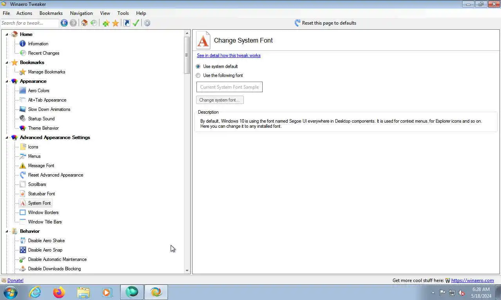
Task: Select the Window Title Bars tree item
Action: tap(45, 222)
